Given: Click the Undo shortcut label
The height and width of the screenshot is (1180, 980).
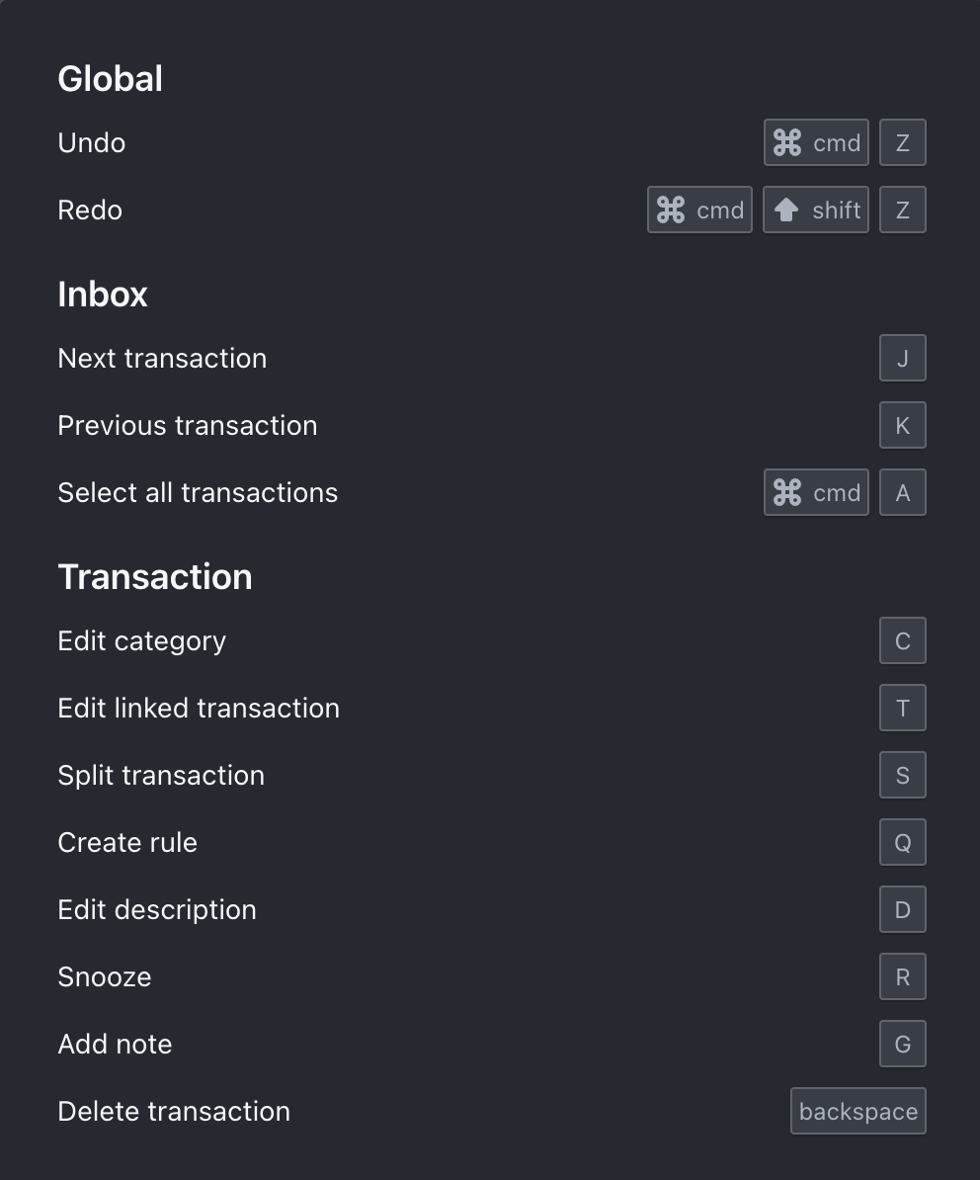Looking at the screenshot, I should point(91,142).
